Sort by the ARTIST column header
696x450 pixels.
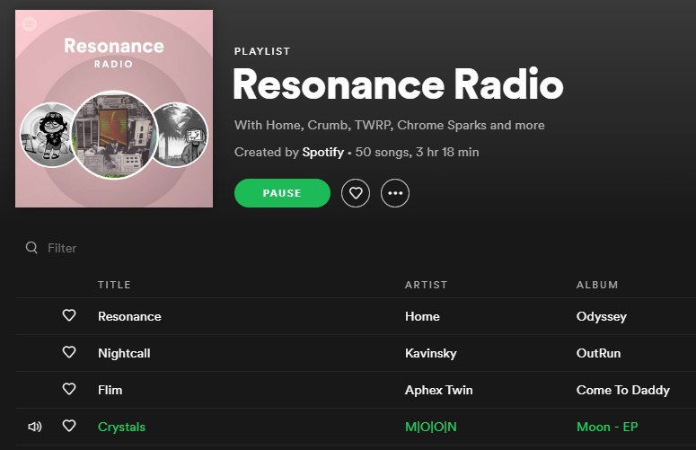(x=426, y=285)
